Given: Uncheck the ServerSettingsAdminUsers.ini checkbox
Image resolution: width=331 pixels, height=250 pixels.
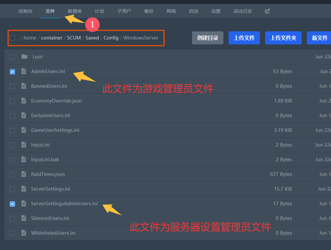Looking at the screenshot, I should 12,204.
